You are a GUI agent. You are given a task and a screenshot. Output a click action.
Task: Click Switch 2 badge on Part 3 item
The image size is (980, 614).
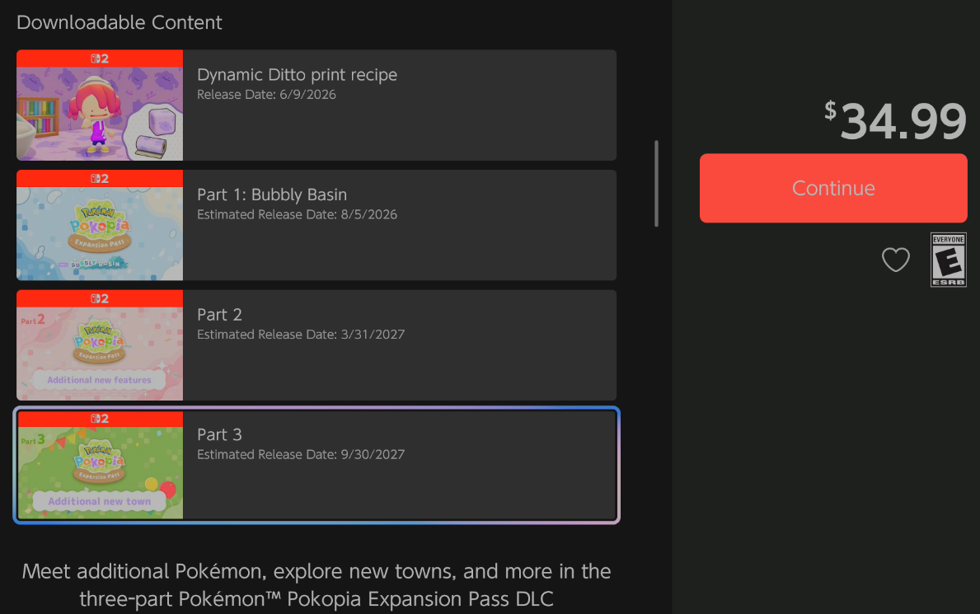coord(100,419)
